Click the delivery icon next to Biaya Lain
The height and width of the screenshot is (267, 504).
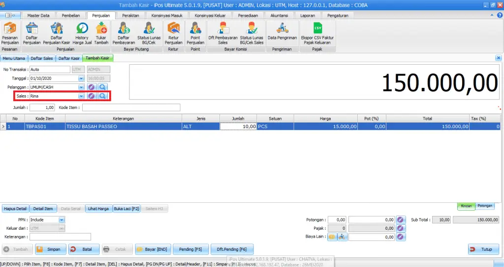(342, 237)
